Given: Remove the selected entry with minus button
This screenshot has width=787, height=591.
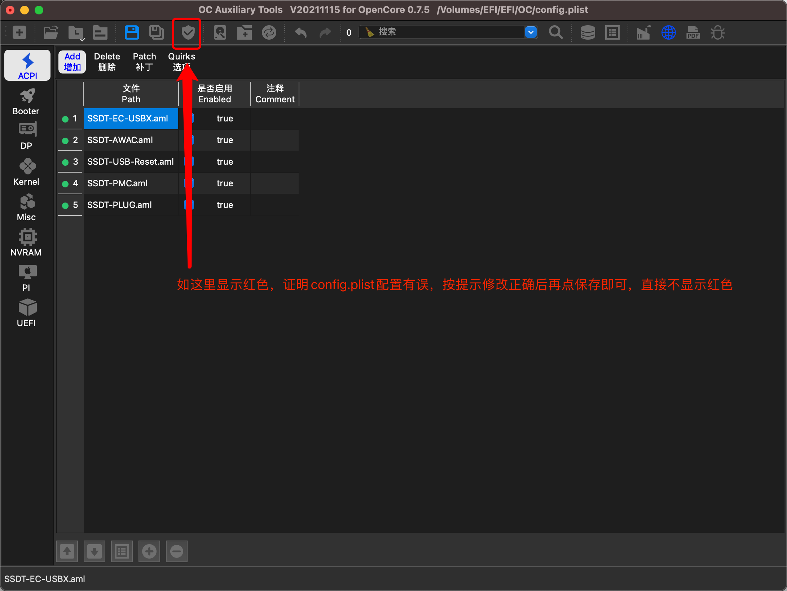Looking at the screenshot, I should (177, 551).
